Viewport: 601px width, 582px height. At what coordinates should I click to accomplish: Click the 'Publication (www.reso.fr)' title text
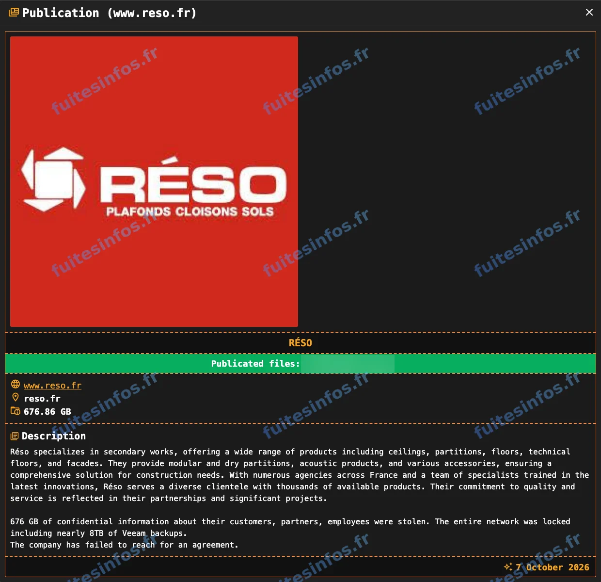(110, 13)
